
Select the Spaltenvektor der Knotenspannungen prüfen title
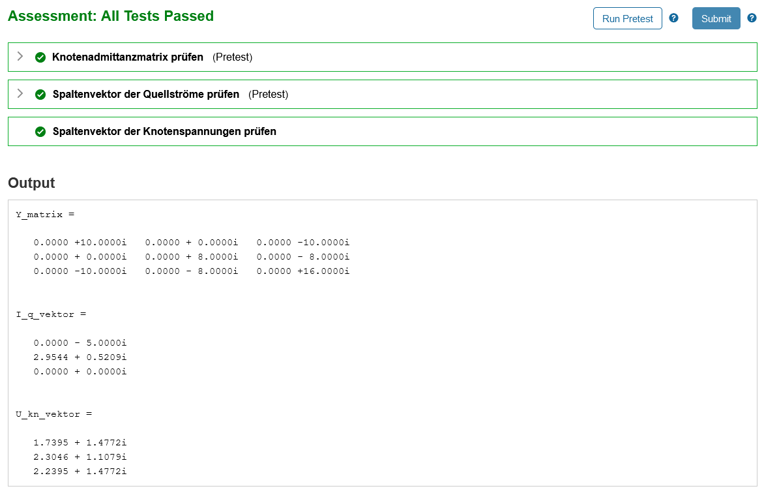pyautogui.click(x=165, y=132)
